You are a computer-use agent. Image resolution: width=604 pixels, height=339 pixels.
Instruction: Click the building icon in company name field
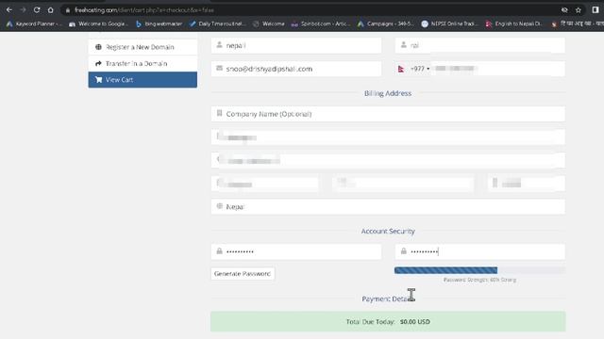(x=220, y=113)
